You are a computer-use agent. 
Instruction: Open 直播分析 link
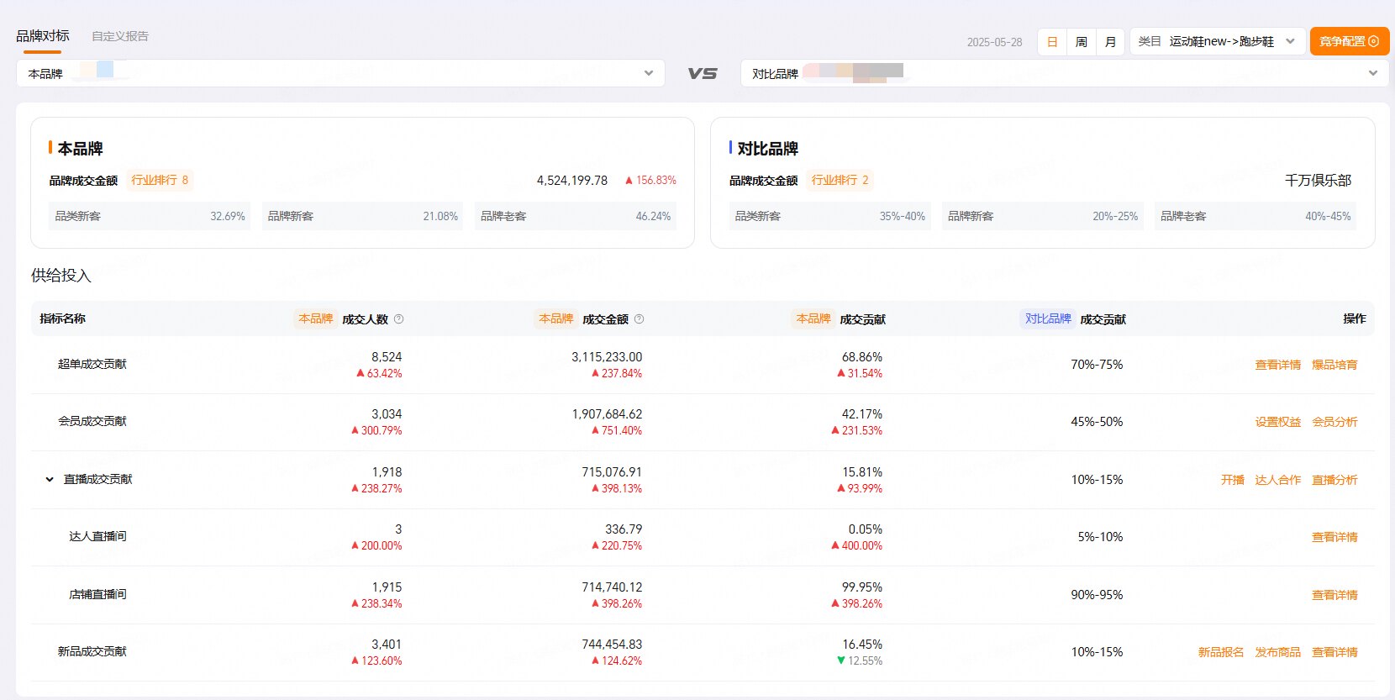(x=1334, y=480)
